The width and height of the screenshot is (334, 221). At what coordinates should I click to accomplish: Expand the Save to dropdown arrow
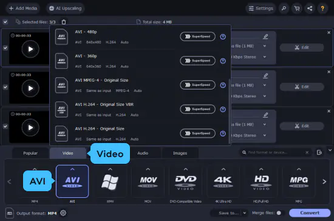click(x=245, y=213)
